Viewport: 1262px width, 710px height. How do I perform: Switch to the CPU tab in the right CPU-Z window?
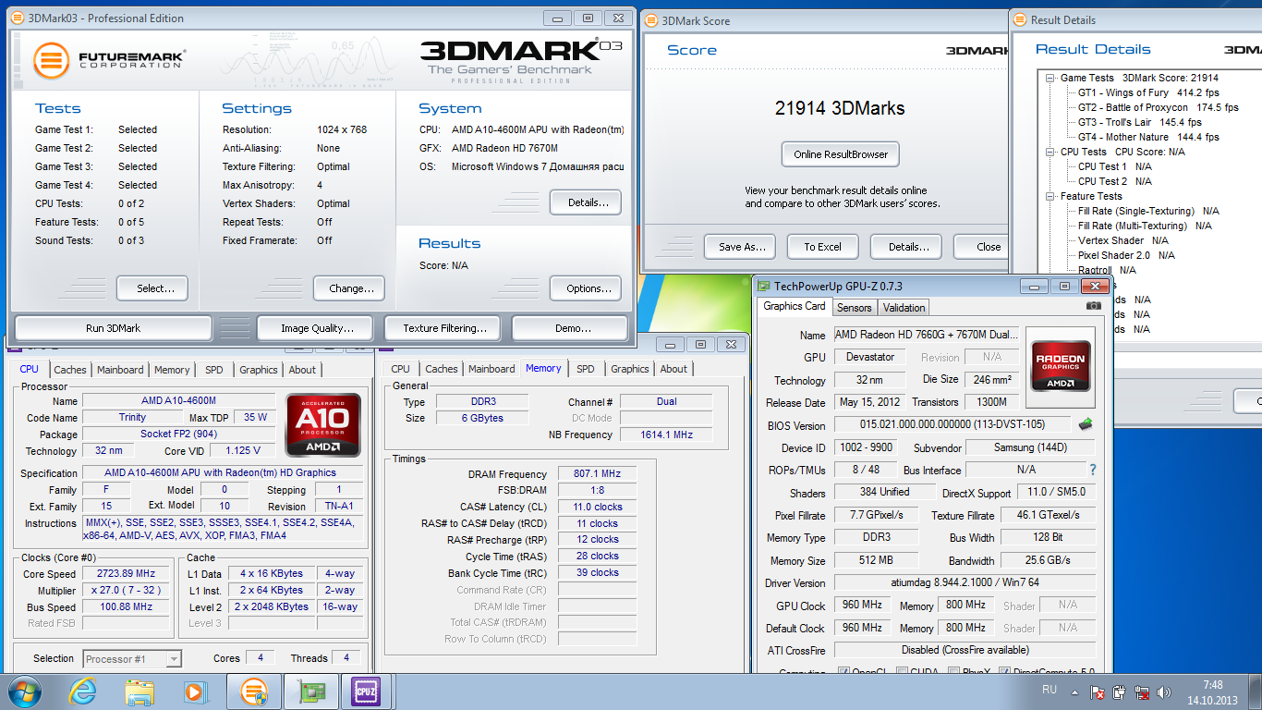pos(401,369)
